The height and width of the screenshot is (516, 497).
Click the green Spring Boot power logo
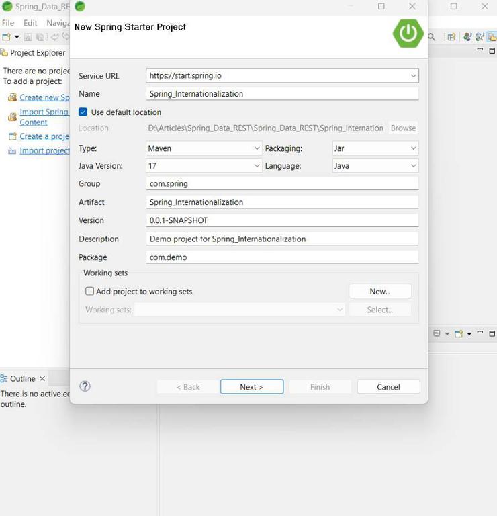[408, 33]
